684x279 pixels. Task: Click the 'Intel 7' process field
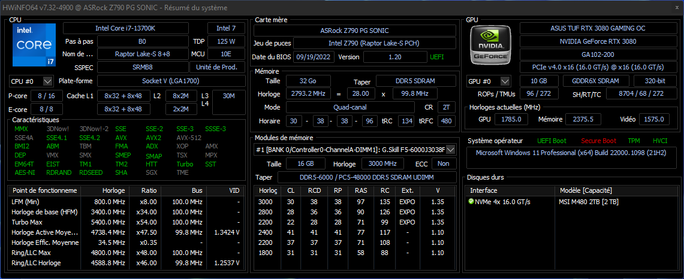pyautogui.click(x=226, y=28)
